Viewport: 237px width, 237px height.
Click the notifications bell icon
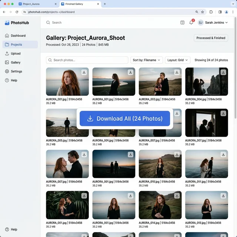coord(191,23)
